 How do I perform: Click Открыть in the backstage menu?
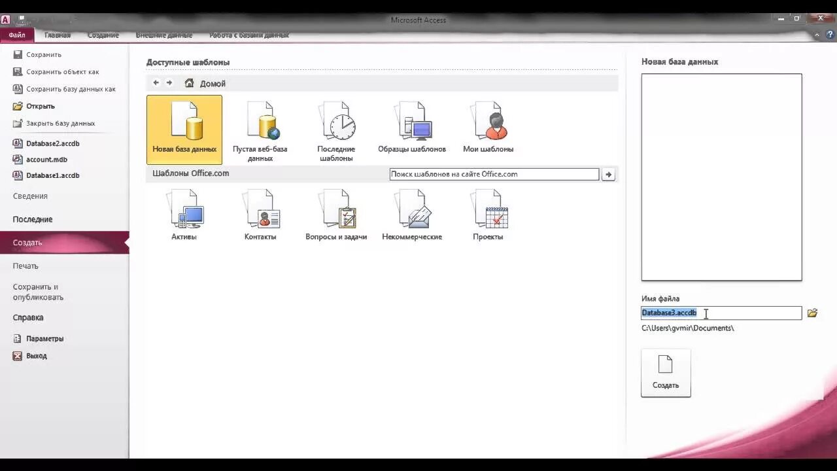click(x=34, y=106)
